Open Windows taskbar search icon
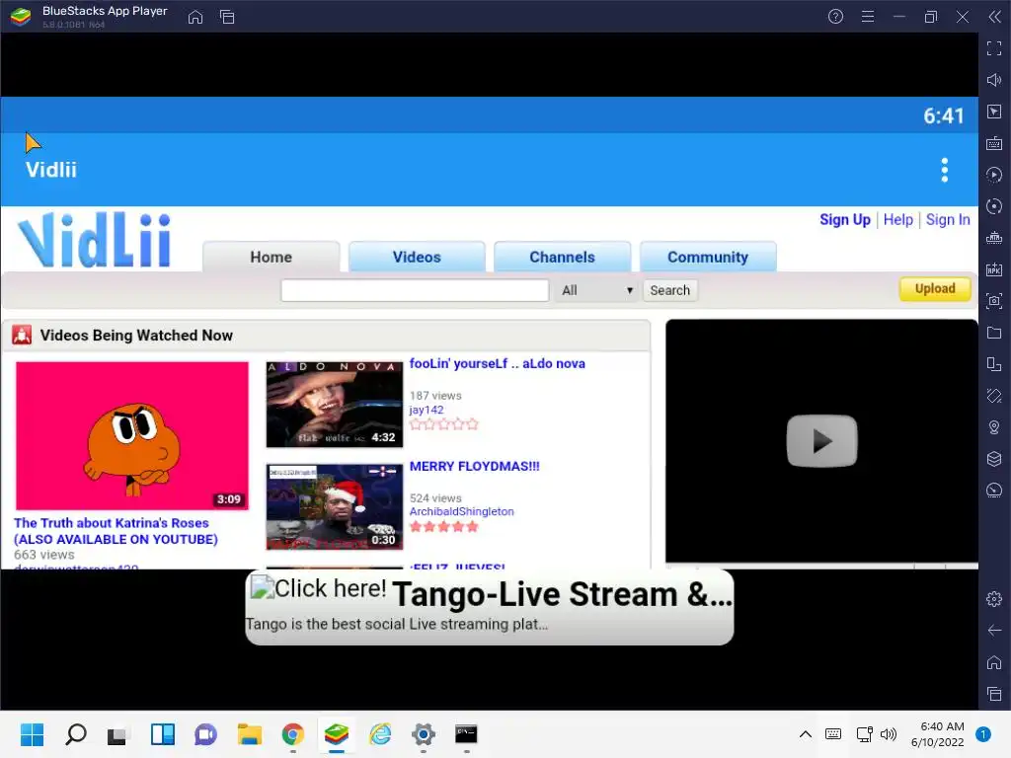The height and width of the screenshot is (758, 1011). (x=75, y=734)
